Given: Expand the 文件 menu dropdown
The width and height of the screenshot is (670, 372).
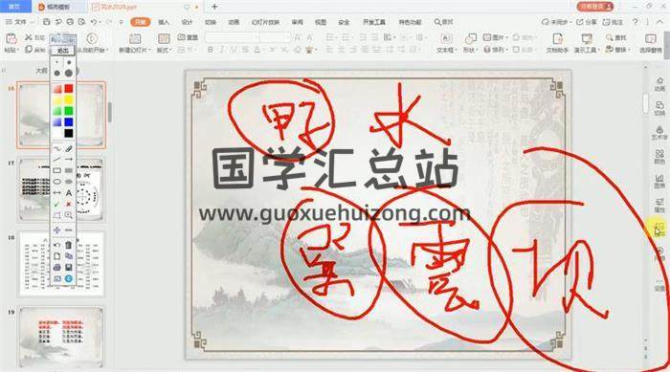Looking at the screenshot, I should (16, 22).
